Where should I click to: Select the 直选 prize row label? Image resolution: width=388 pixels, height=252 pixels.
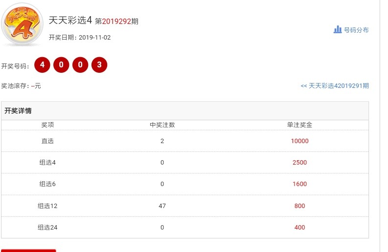[47, 141]
